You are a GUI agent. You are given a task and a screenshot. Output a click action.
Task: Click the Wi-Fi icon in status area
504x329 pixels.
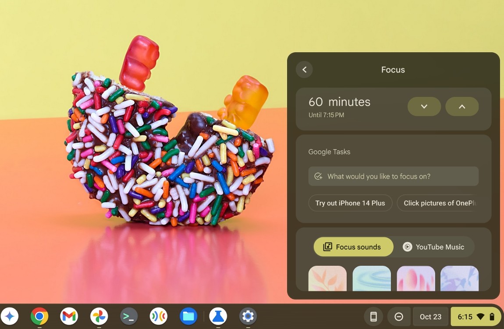point(480,317)
